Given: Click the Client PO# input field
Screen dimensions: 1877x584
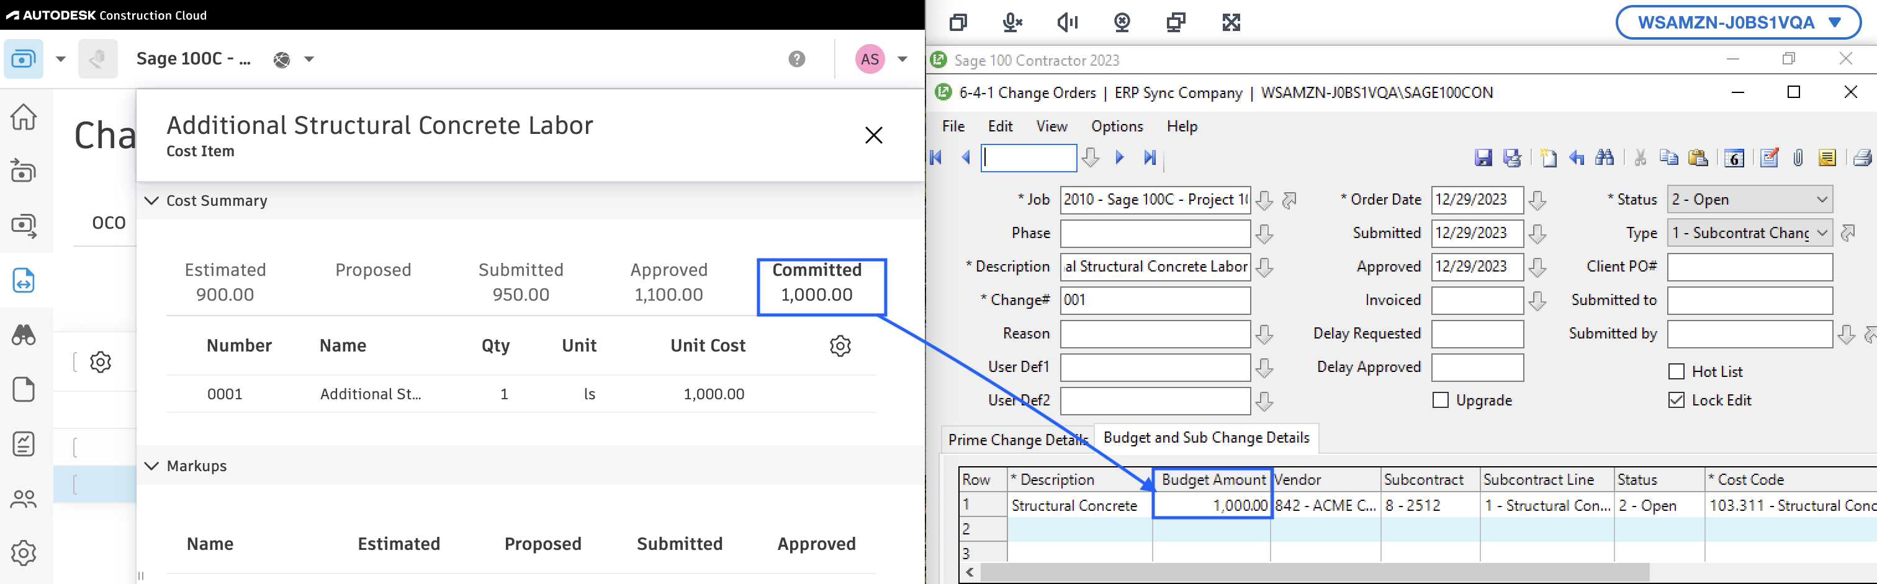Looking at the screenshot, I should [1750, 267].
